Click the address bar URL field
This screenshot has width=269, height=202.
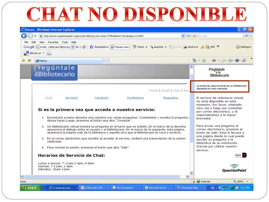110,36
